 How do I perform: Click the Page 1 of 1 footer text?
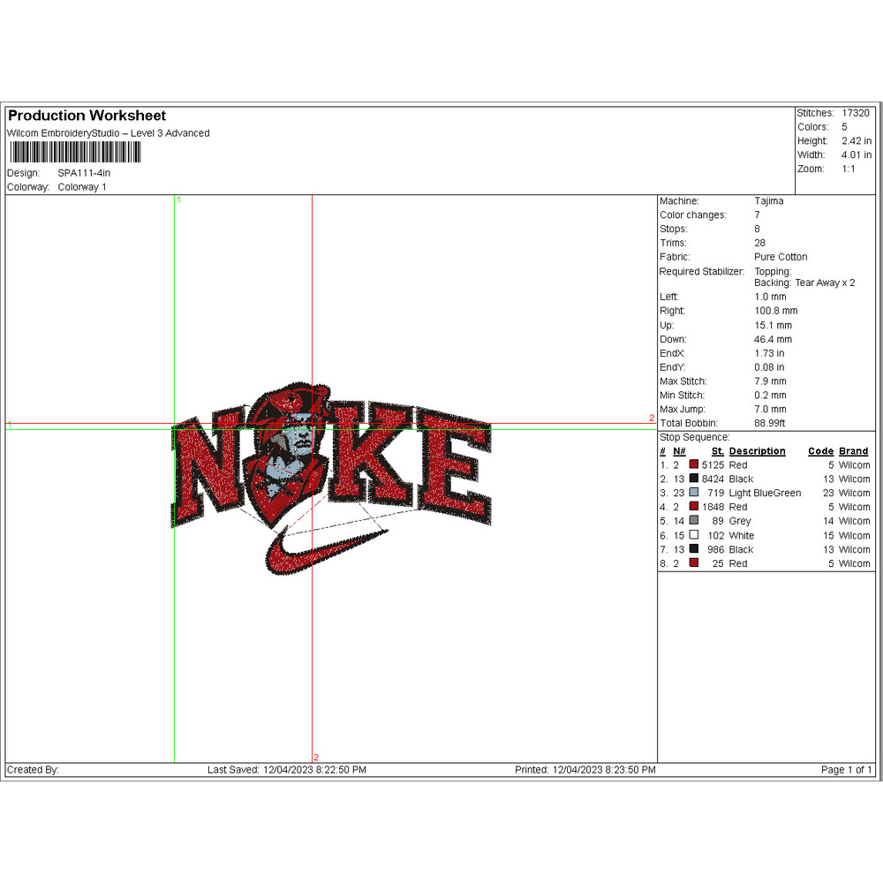point(846,770)
